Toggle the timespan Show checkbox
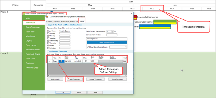 86,61
